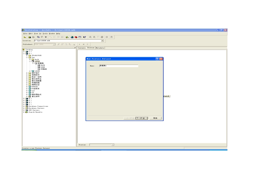Expand the C:\ drive node
This screenshot has width=253, height=179.
click(24, 51)
